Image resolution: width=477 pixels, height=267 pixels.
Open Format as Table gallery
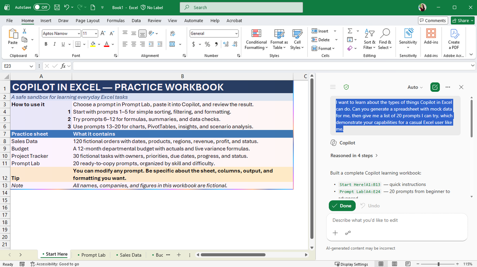[279, 39]
